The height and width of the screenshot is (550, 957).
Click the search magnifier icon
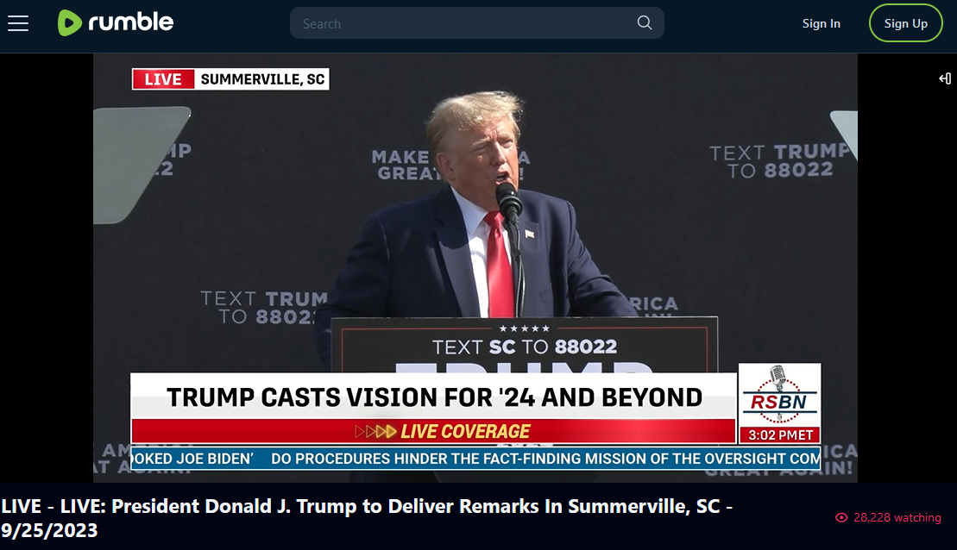[x=645, y=23]
